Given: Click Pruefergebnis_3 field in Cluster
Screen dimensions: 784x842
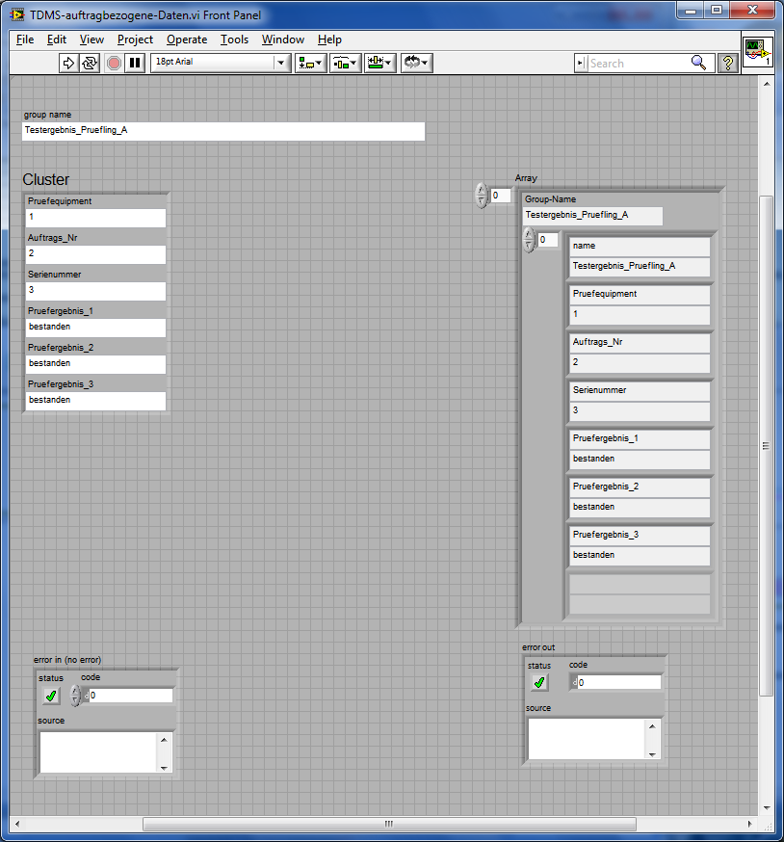Looking at the screenshot, I should pos(95,401).
